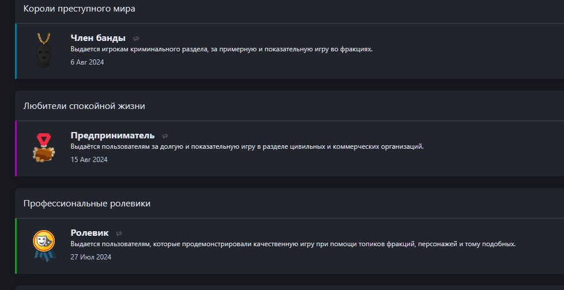
Task: Click the Ролевик description about топиков фракций
Action: [293, 244]
